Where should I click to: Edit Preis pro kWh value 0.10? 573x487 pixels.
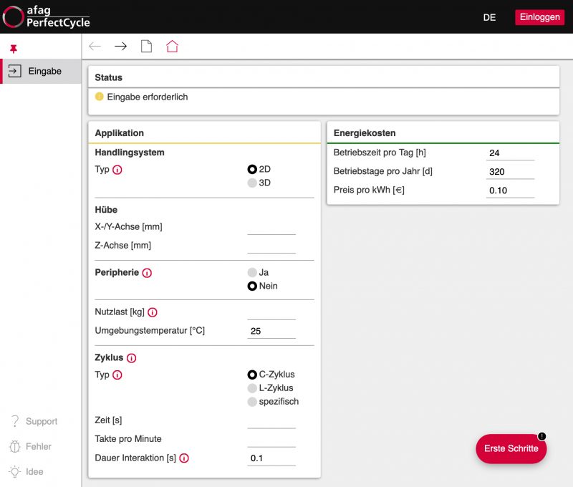[510, 191]
